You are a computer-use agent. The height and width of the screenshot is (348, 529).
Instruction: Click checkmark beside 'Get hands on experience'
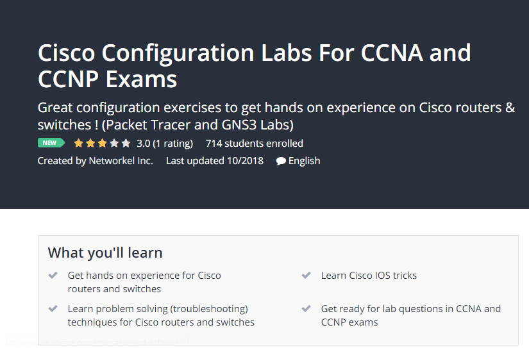click(x=53, y=276)
